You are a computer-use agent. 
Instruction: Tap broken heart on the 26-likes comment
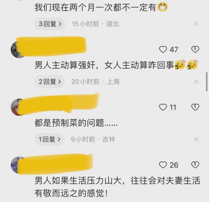point(195,165)
